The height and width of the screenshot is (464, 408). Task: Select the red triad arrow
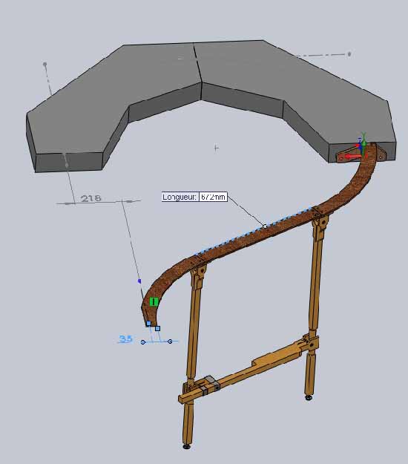[x=353, y=156]
